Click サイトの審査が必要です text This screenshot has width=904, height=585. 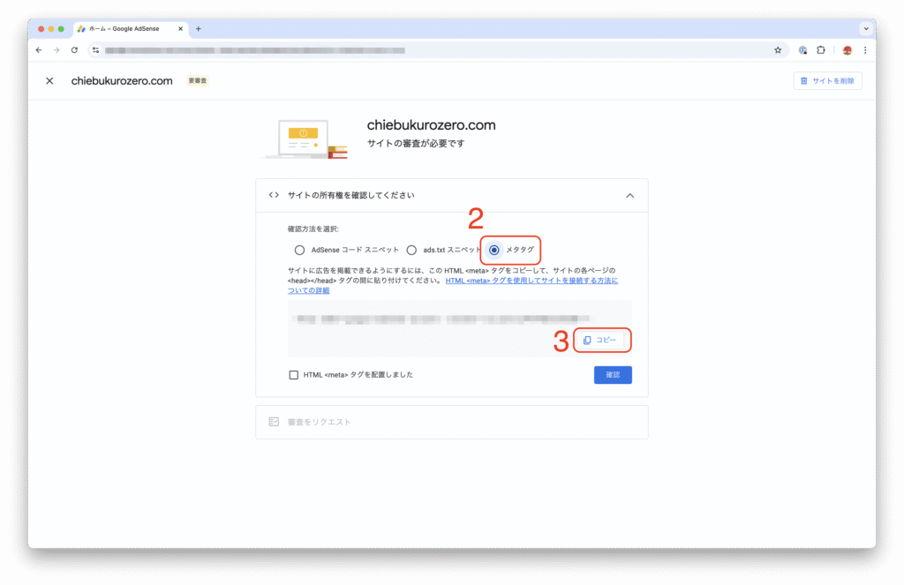[416, 144]
